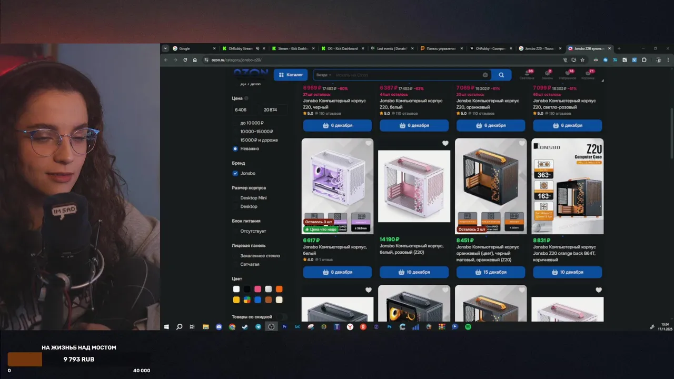Open Steam from the taskbar

[x=245, y=327]
